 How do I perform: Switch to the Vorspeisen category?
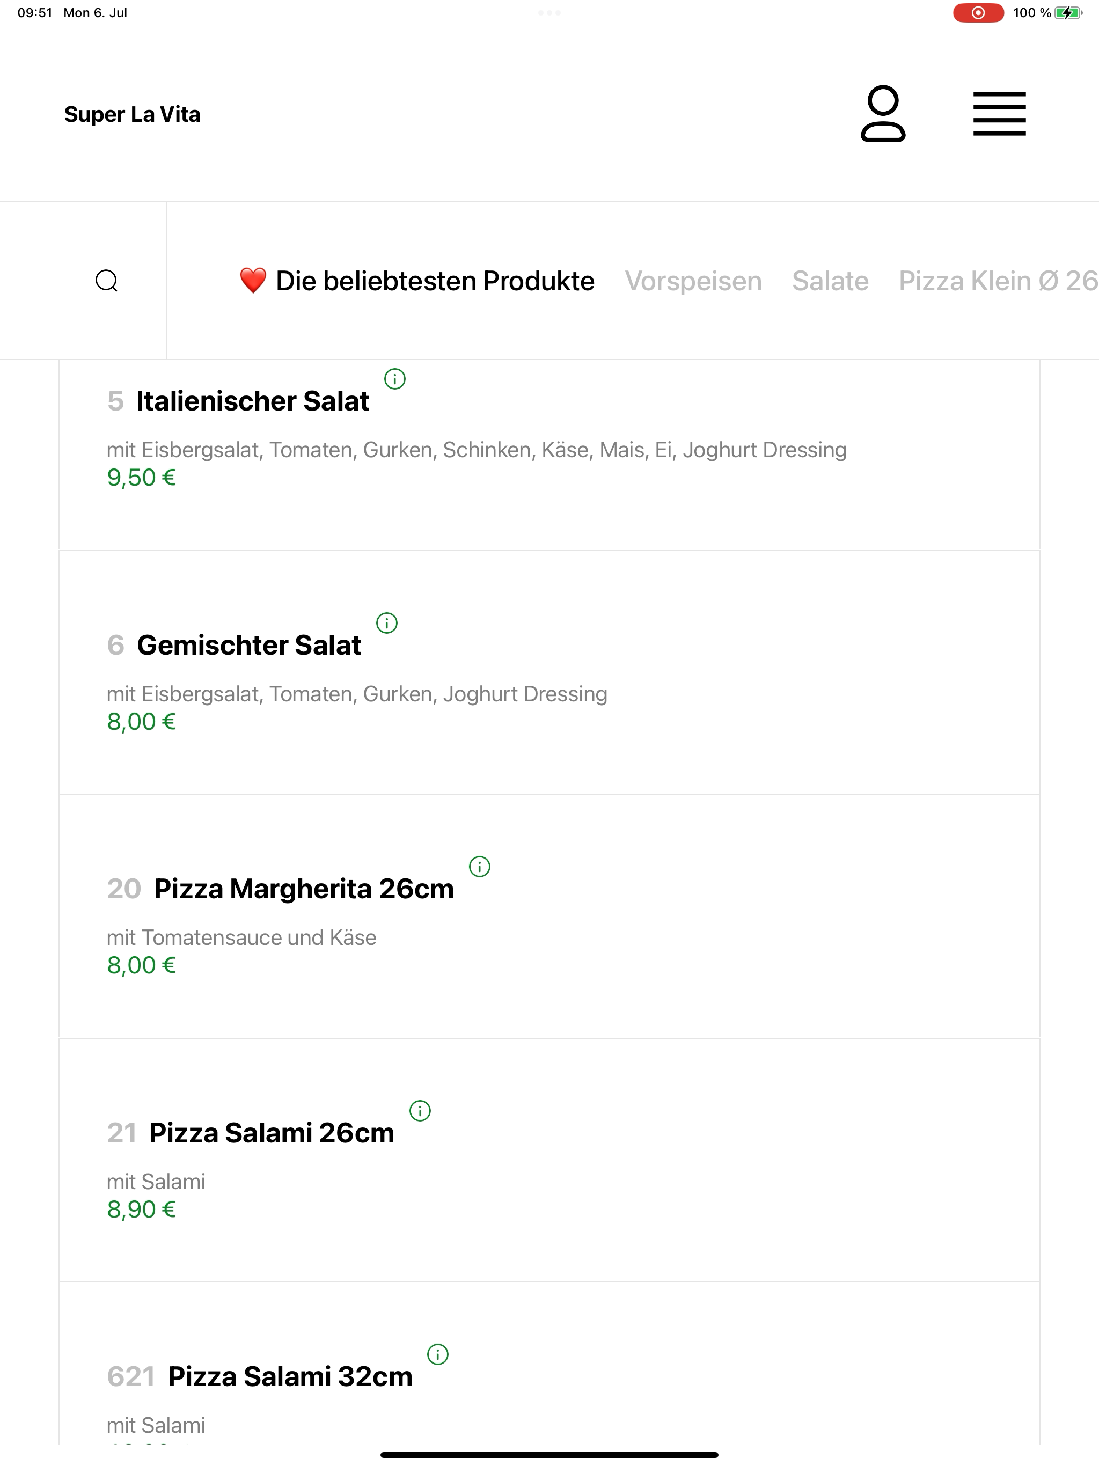693,281
